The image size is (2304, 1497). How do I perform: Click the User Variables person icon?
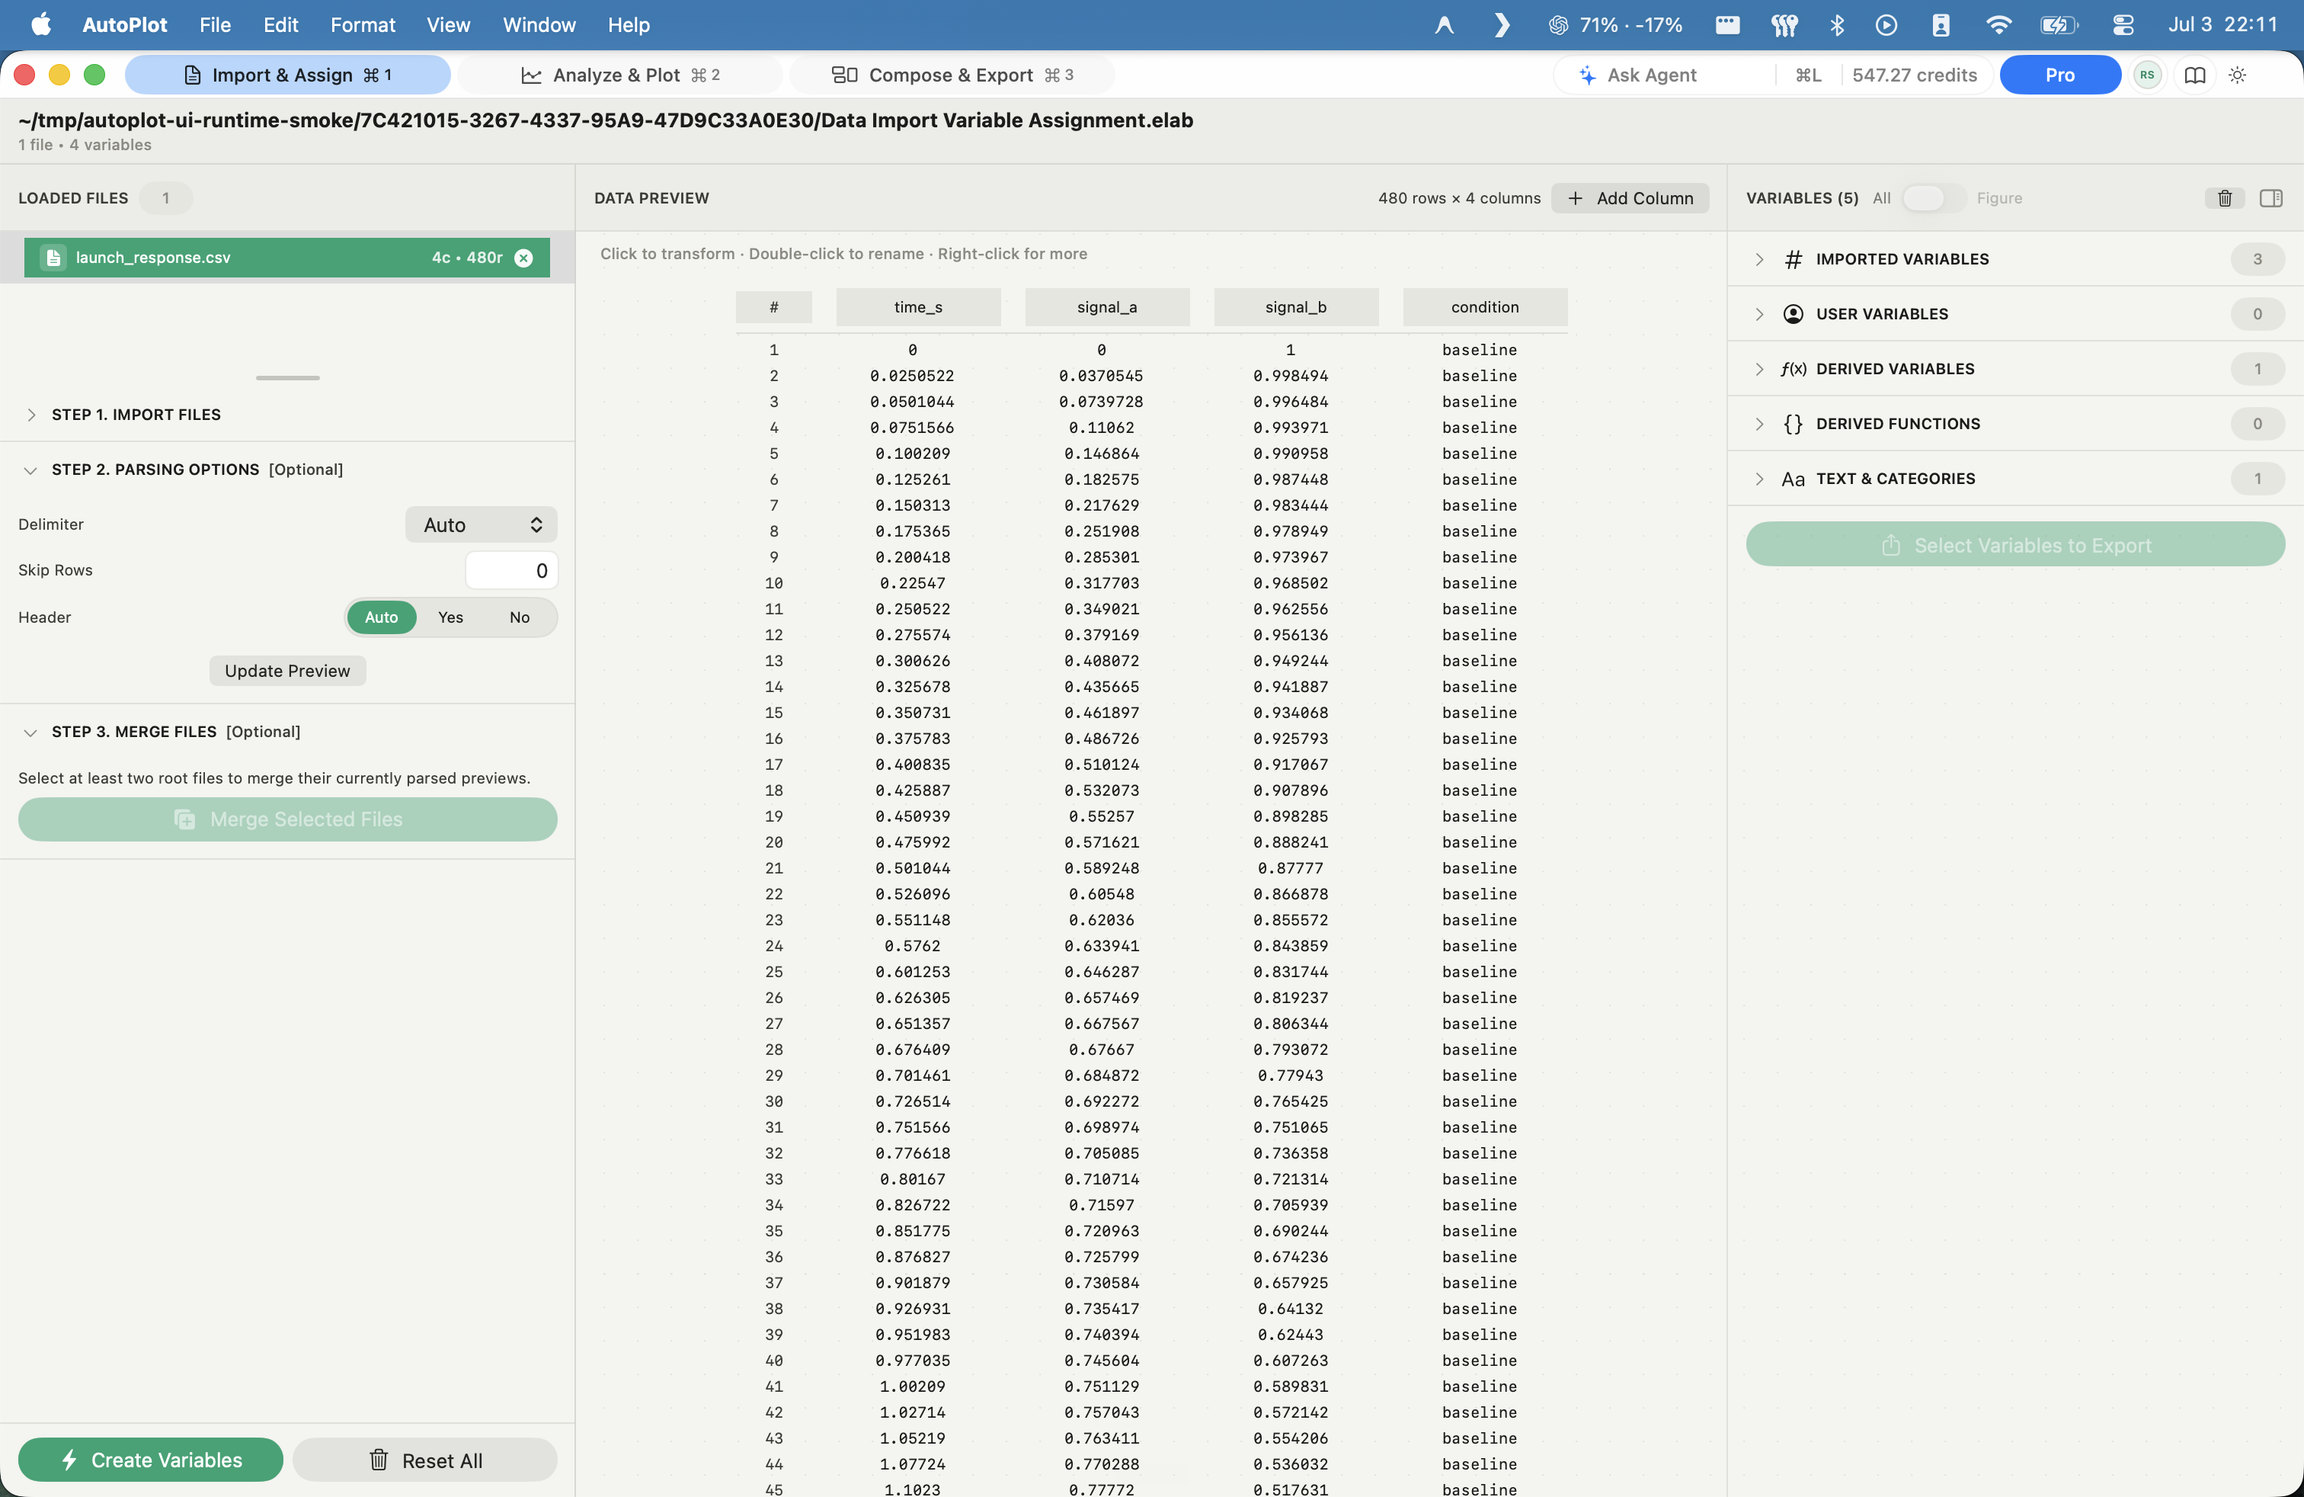1793,314
